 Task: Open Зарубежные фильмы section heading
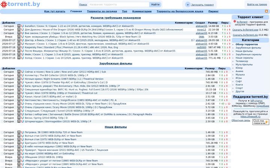(x=116, y=63)
